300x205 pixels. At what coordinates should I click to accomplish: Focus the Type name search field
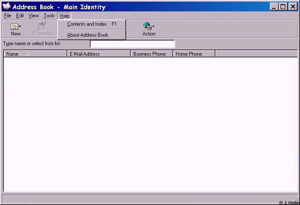[132, 44]
